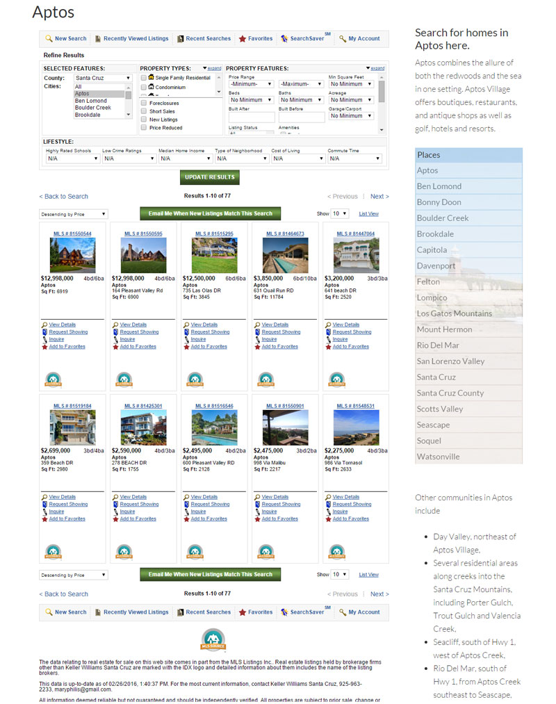Screen dimensions: 556x704
Task: Click the Recent Searches list icon
Action: click(x=180, y=38)
